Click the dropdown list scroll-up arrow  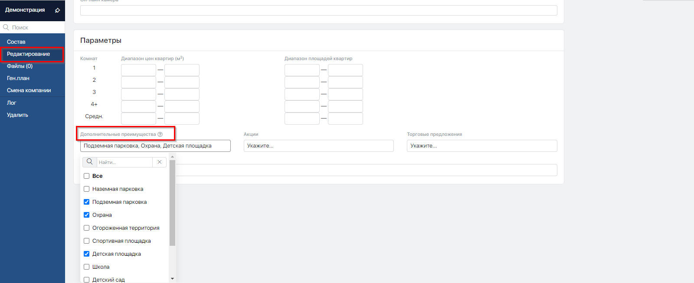click(x=172, y=157)
